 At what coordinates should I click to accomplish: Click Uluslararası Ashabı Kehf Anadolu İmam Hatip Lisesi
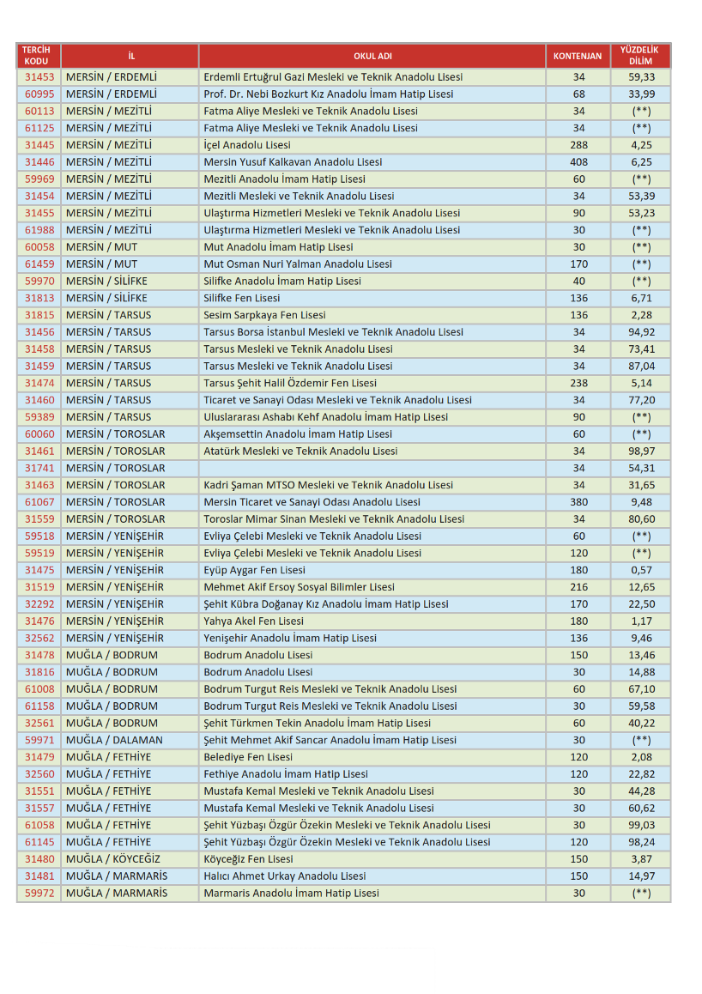tap(325, 417)
